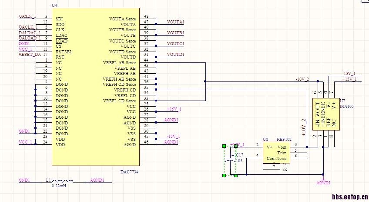Pick the VOUTC1 net label
Viewport: 369px width, 202px height.
point(175,44)
